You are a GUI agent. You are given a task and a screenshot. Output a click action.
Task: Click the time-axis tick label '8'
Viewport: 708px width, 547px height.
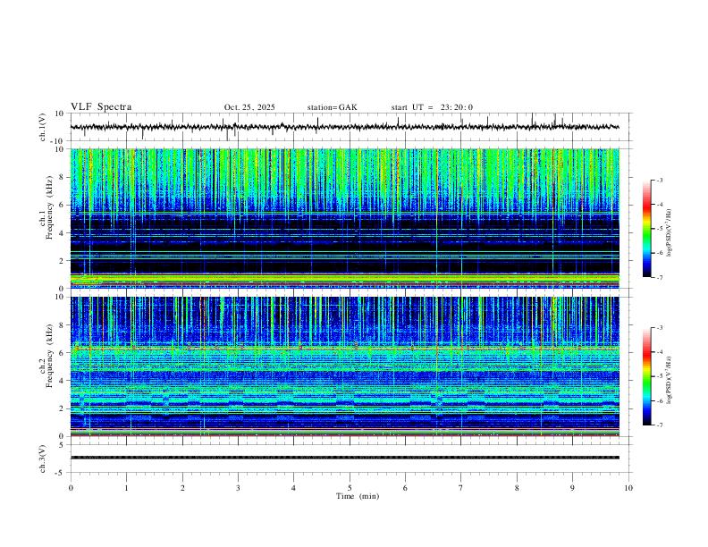click(x=517, y=488)
